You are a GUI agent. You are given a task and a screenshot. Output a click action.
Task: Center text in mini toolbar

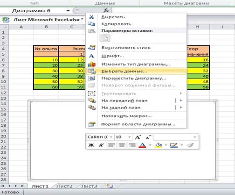122,145
